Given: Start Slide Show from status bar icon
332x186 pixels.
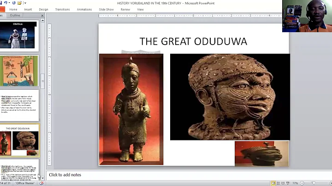Looking at the screenshot, I should point(288,183).
